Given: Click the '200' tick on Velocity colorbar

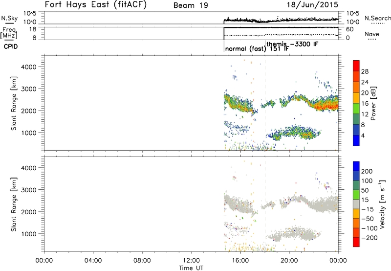Looking at the screenshot, I should (x=367, y=171).
